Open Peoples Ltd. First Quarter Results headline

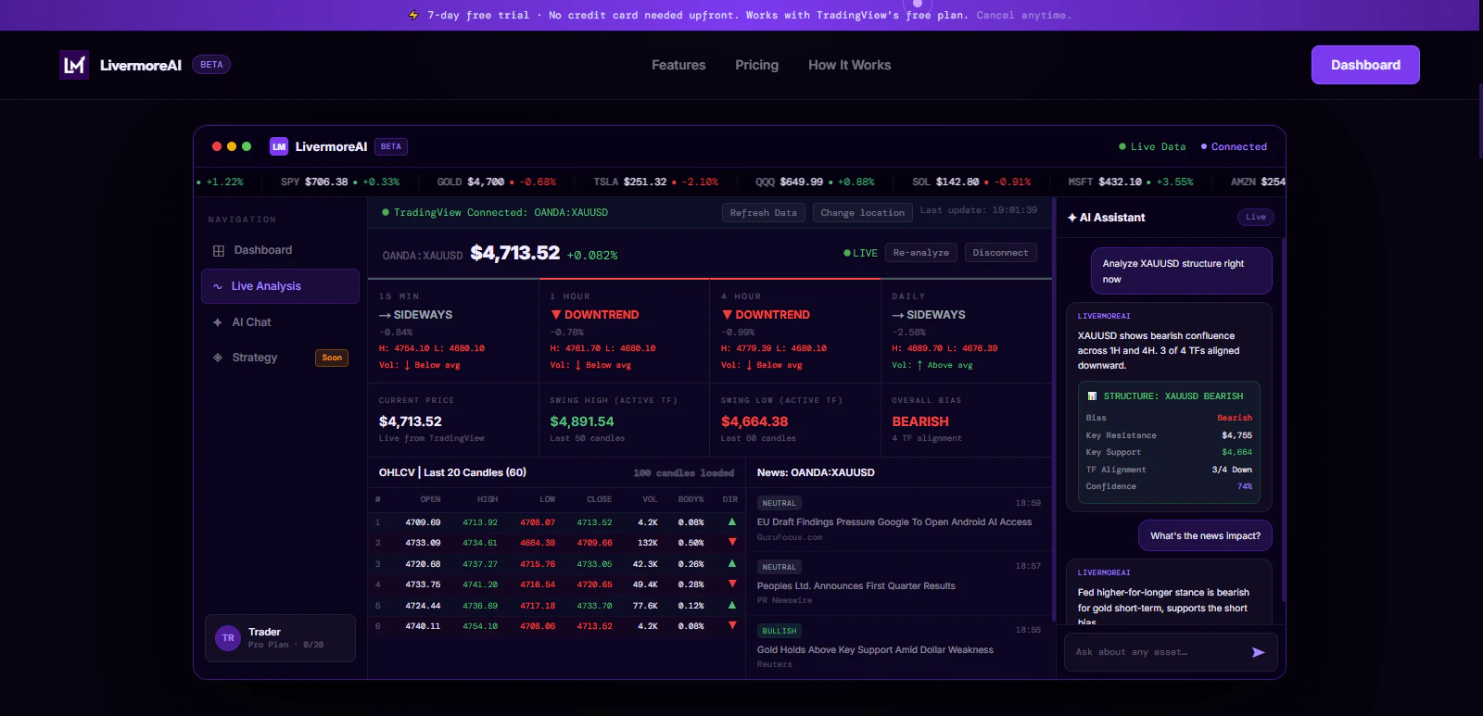(x=856, y=586)
